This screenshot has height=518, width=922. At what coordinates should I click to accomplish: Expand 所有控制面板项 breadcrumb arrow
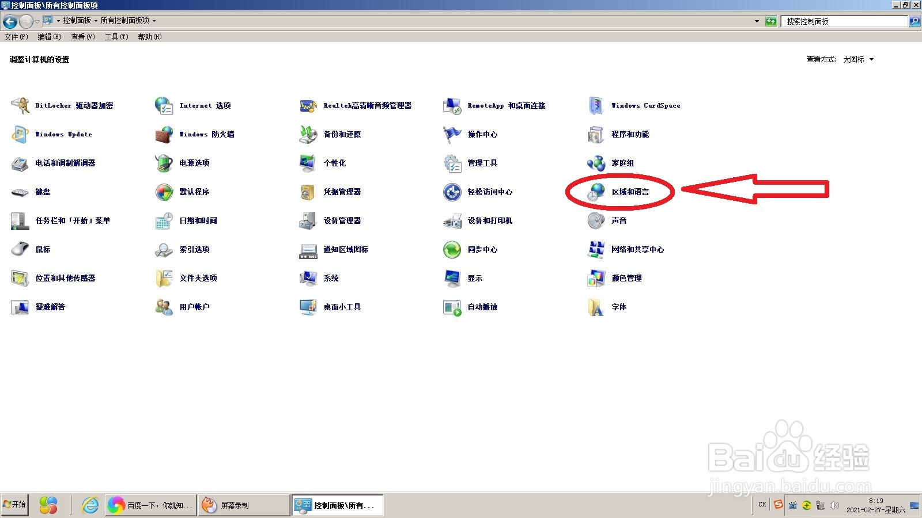[x=154, y=21]
